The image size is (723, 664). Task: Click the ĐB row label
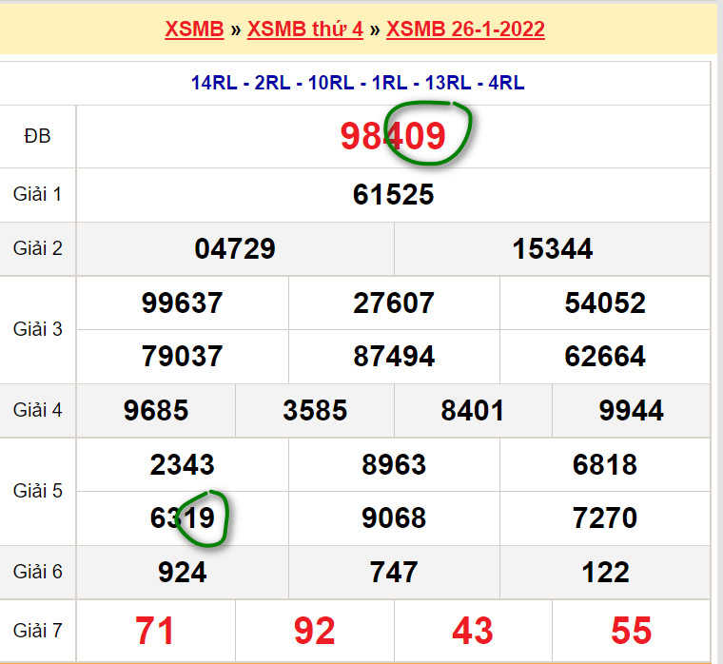[x=37, y=136]
